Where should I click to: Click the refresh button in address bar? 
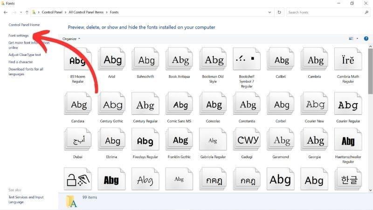click(279, 12)
